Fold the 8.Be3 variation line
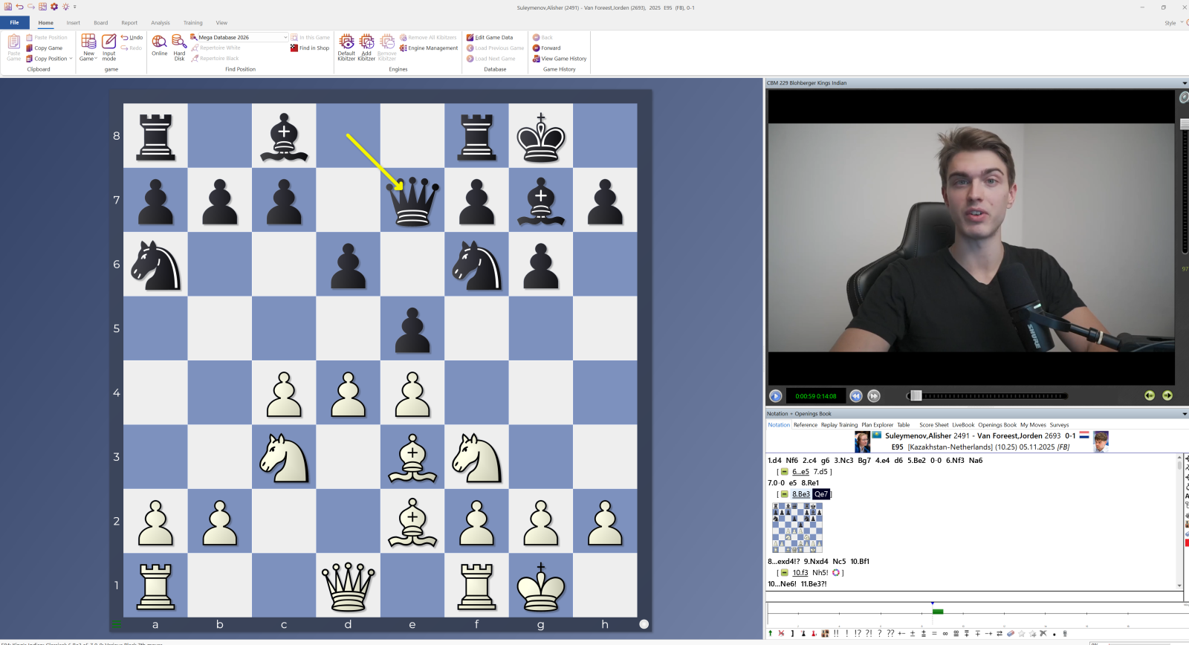 [784, 494]
